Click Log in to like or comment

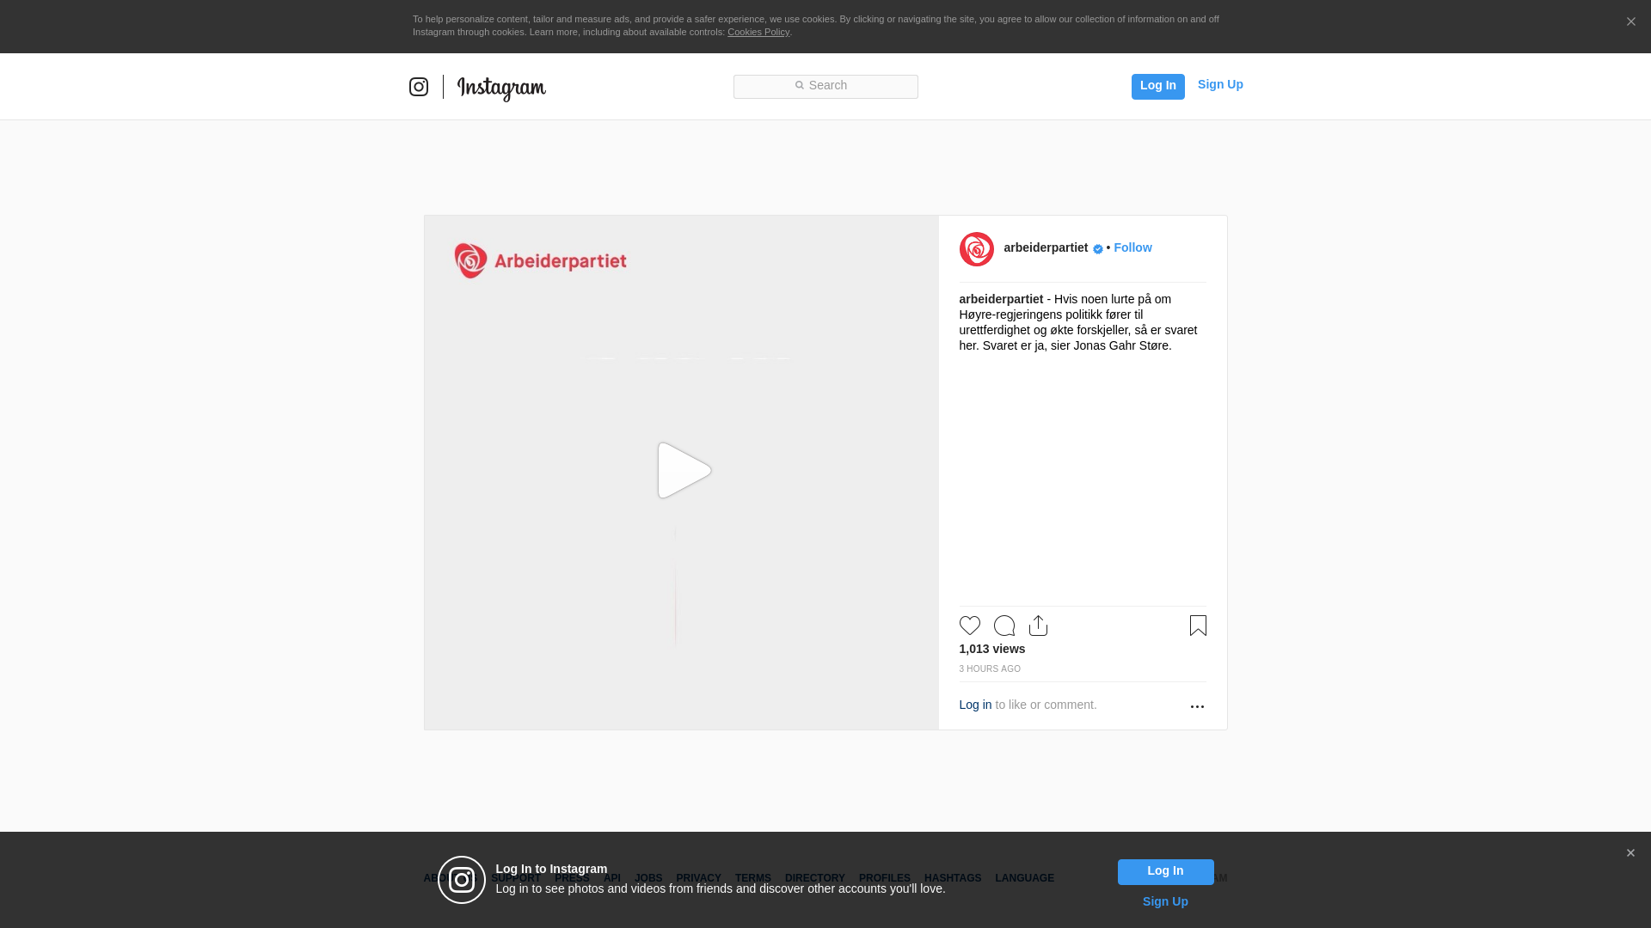975,705
